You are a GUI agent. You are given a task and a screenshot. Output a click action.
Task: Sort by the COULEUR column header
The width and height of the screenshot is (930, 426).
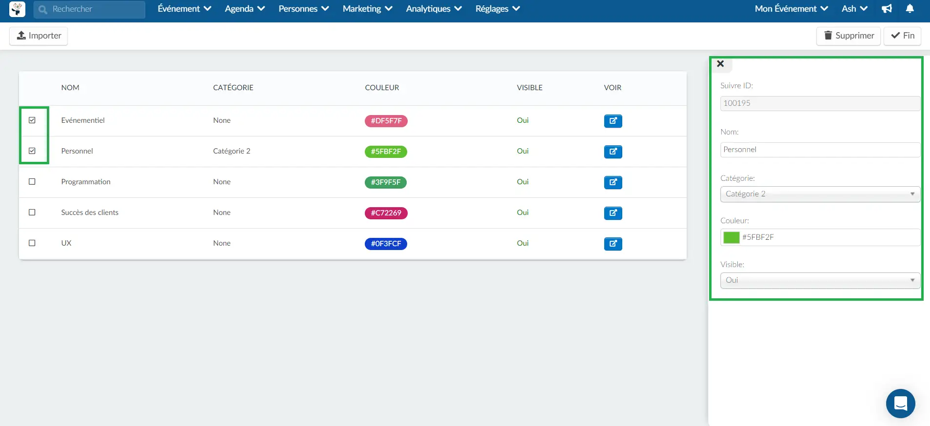pos(382,88)
